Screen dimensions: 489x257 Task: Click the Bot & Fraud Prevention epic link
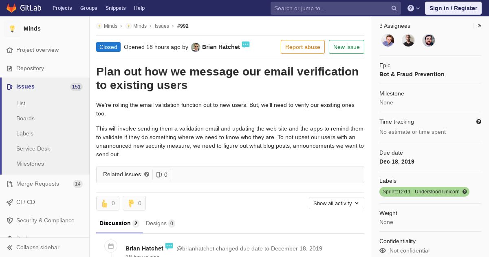[x=412, y=74]
